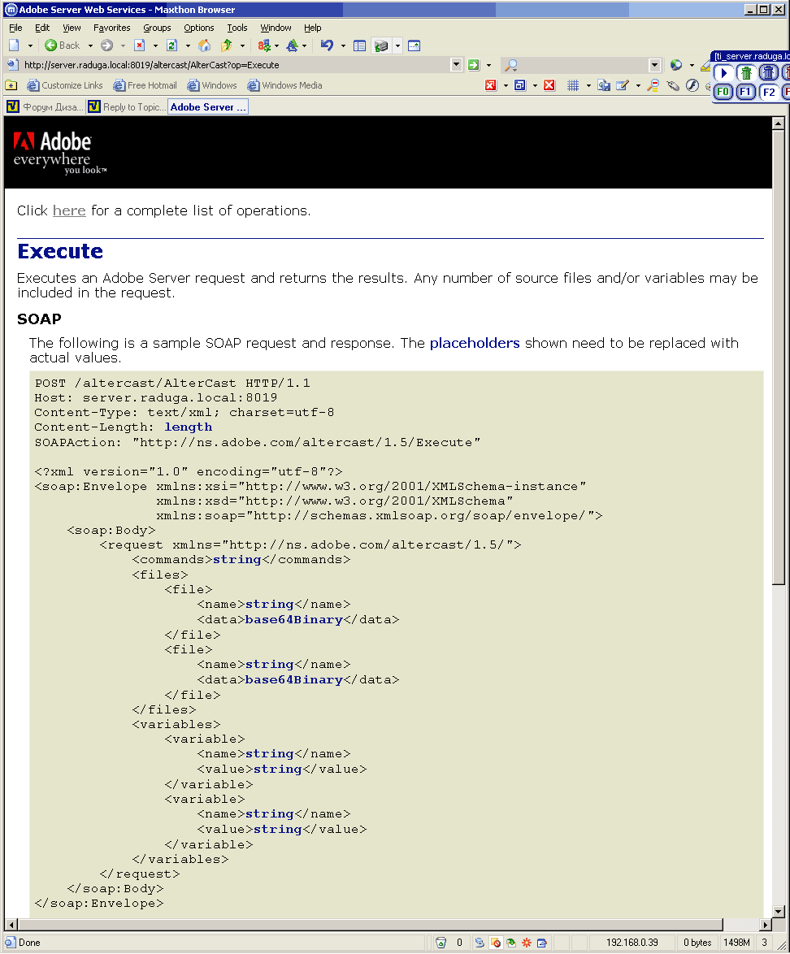This screenshot has width=790, height=954.
Task: Expand the Back button history dropdown
Action: (x=91, y=46)
